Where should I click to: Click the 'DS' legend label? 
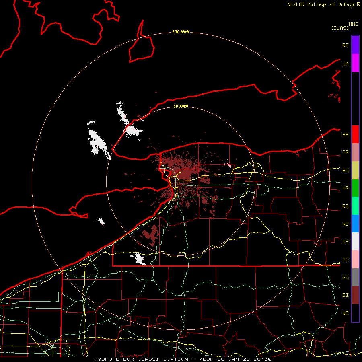(x=345, y=242)
